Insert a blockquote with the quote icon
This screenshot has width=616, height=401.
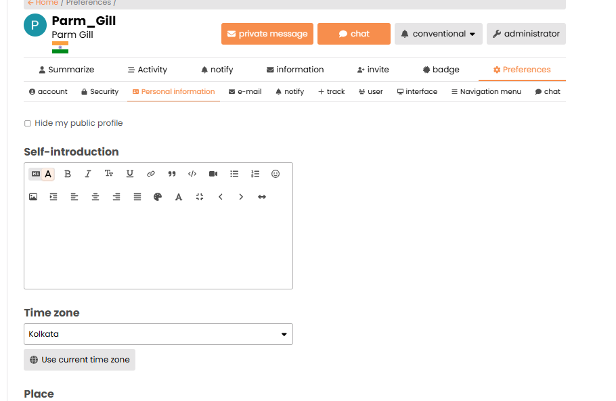pos(172,174)
